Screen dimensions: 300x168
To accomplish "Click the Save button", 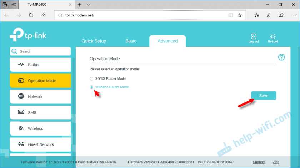I will pos(264,95).
